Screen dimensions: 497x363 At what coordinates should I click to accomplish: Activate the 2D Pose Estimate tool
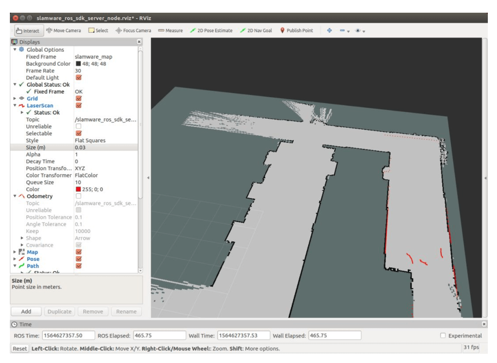(211, 31)
